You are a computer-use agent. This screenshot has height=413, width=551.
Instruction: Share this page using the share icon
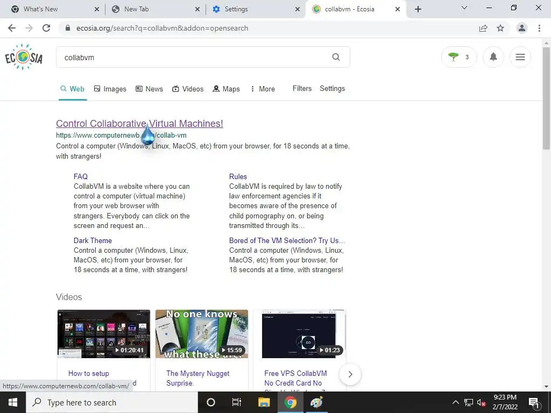[483, 28]
